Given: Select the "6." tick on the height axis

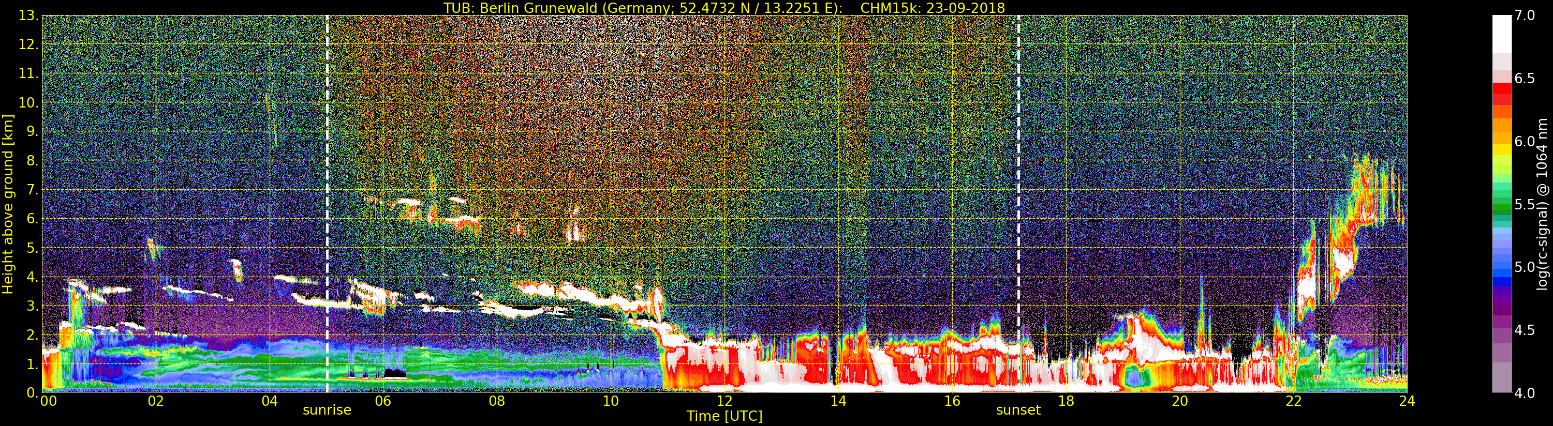Looking at the screenshot, I should (33, 219).
